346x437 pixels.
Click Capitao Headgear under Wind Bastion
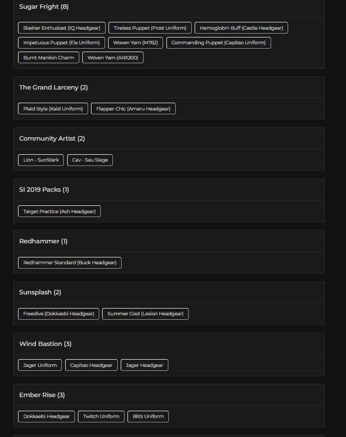pyautogui.click(x=91, y=365)
